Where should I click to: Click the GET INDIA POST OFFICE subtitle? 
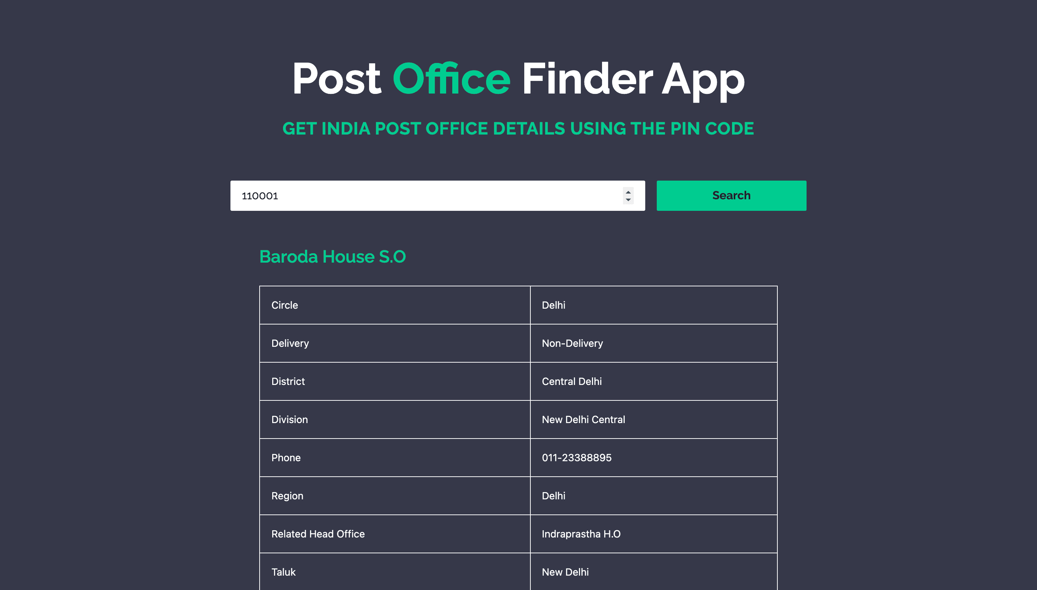pyautogui.click(x=518, y=128)
